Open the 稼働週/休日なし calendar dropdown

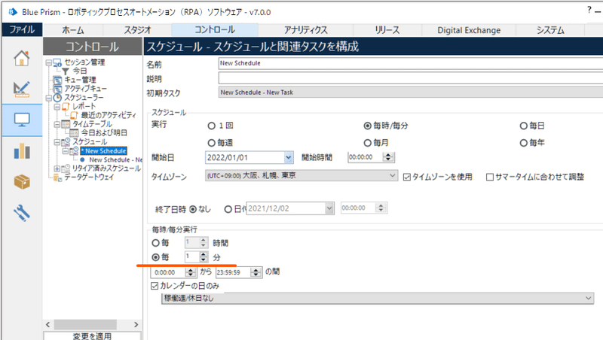[588, 298]
